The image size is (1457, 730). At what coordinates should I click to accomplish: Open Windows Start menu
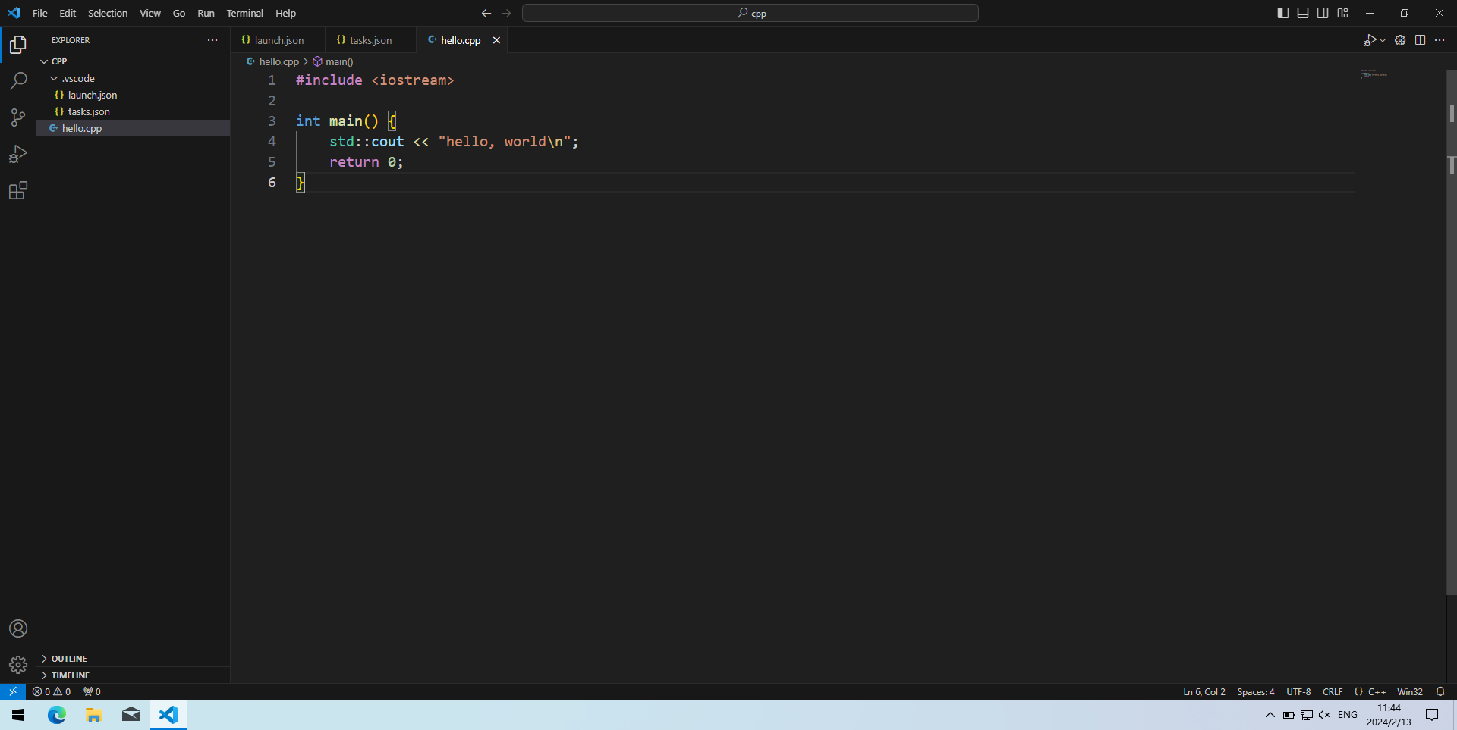pyautogui.click(x=18, y=715)
